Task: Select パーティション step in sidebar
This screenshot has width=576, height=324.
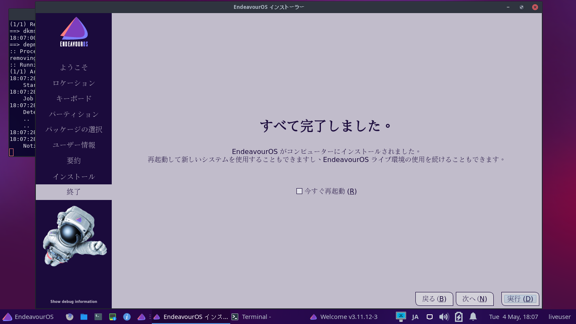Action: click(74, 114)
